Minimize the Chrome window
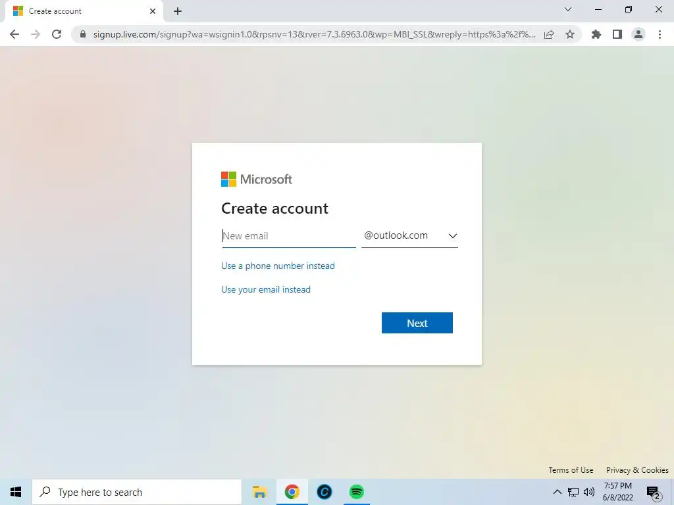 point(598,9)
